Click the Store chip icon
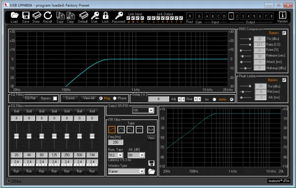The width and height of the screenshot is (296, 188). click(x=37, y=15)
